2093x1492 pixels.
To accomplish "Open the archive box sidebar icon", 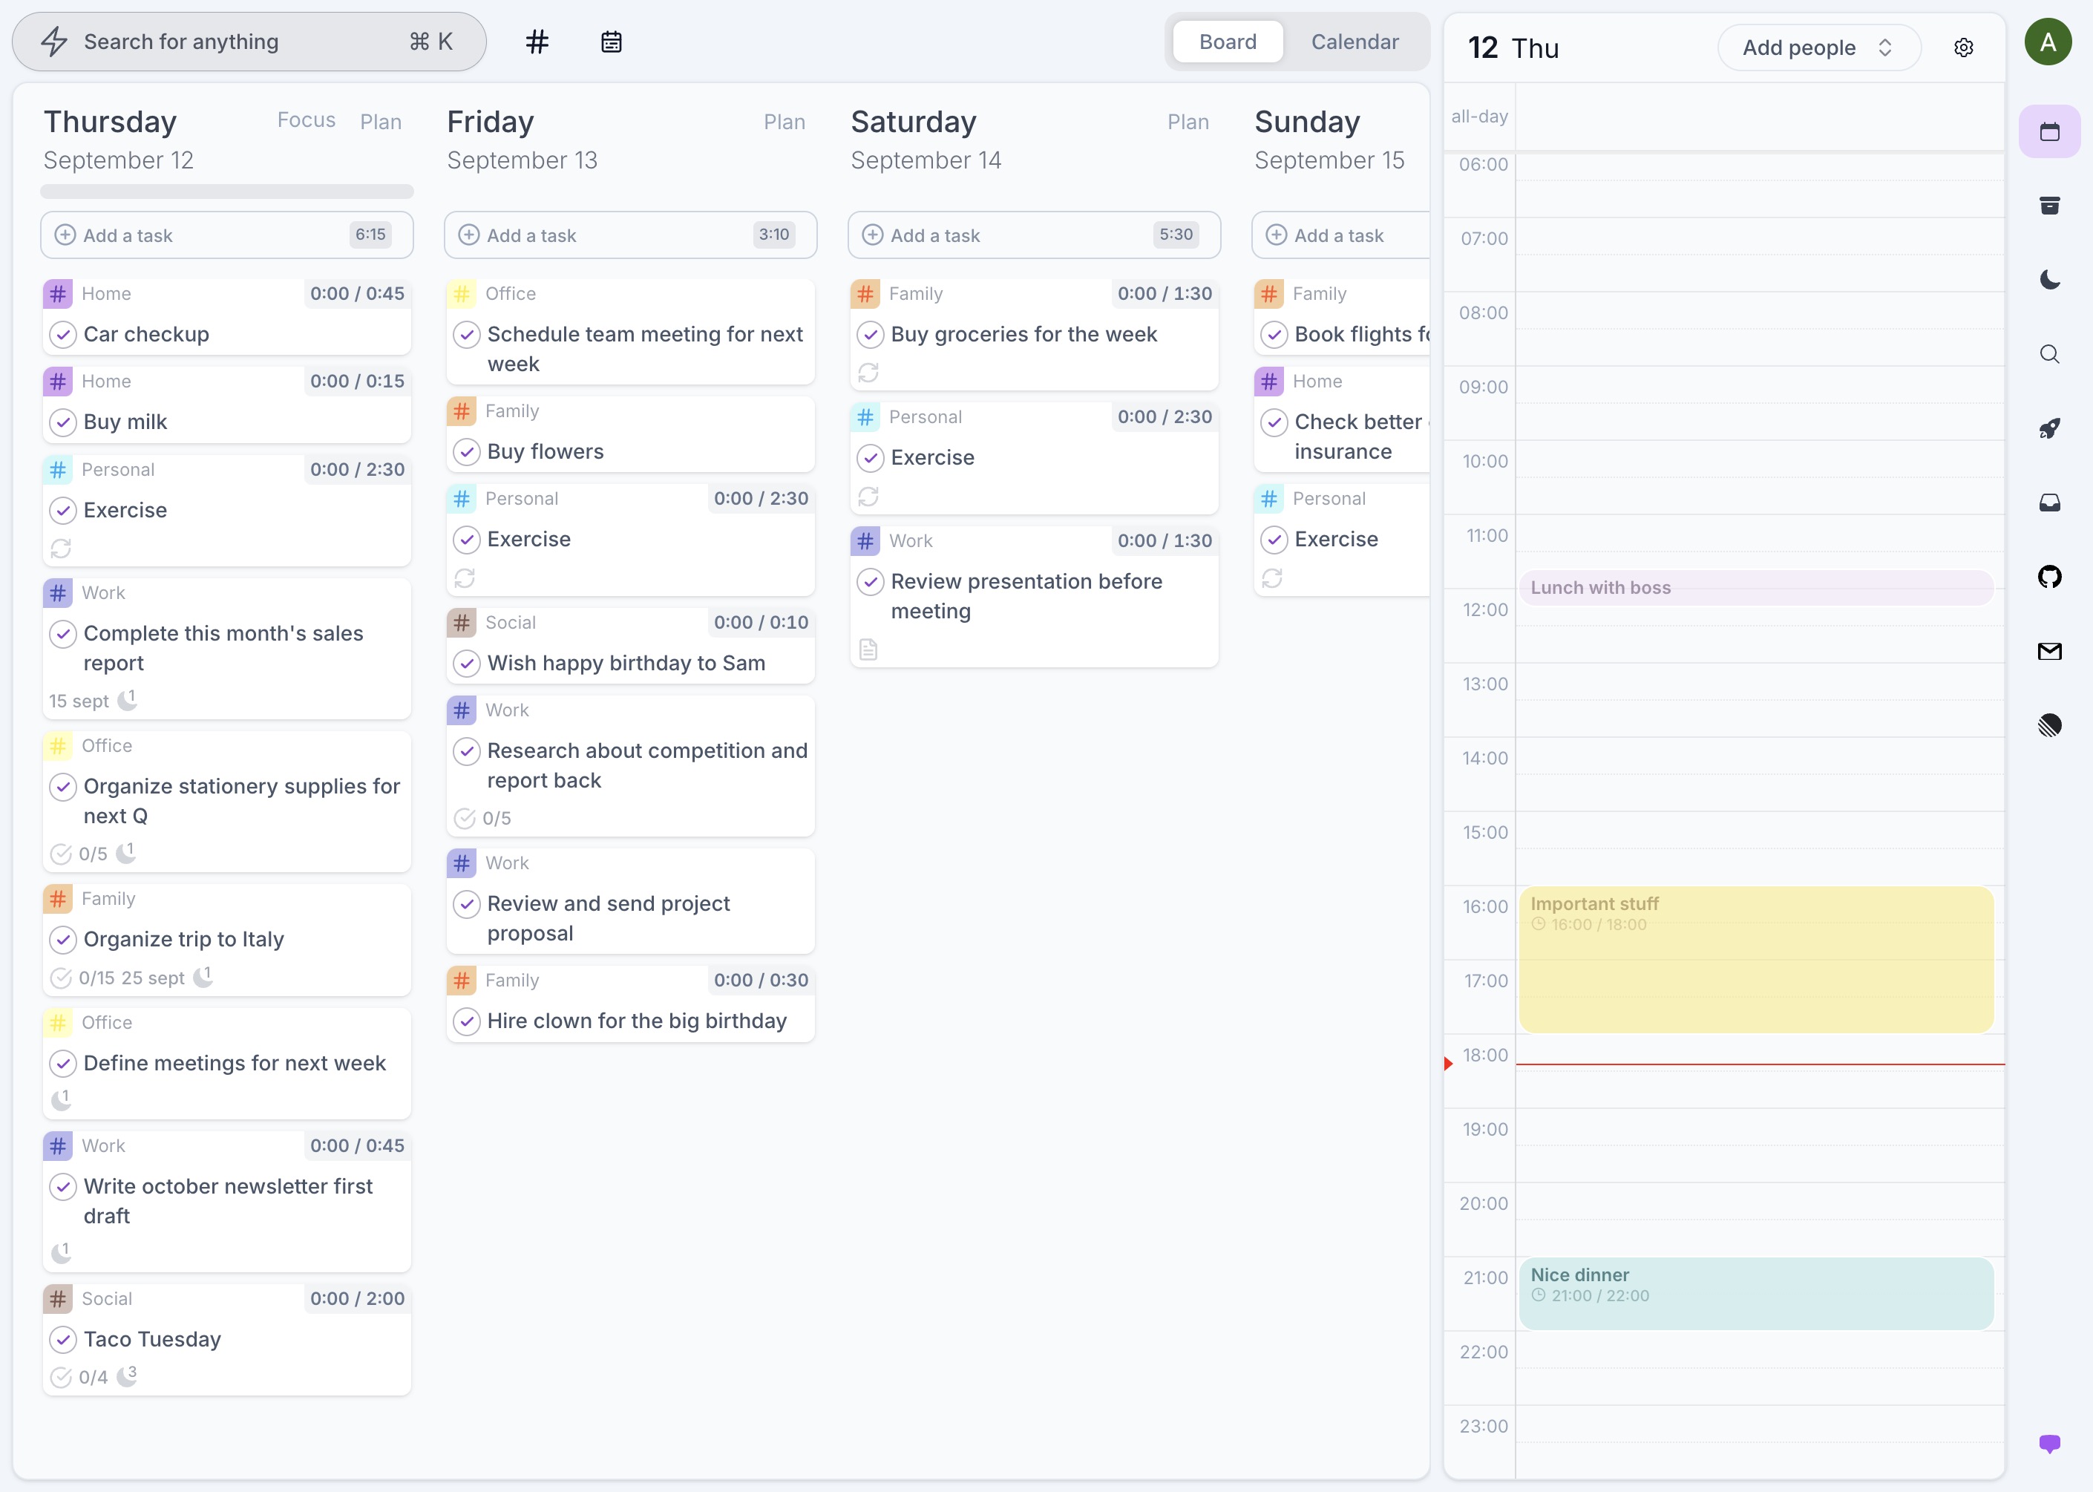I will pos(2050,206).
